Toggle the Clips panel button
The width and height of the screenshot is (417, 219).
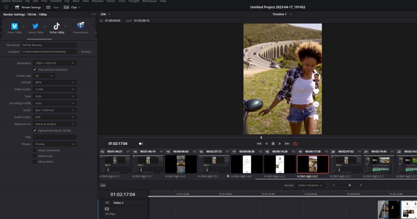pos(72,7)
